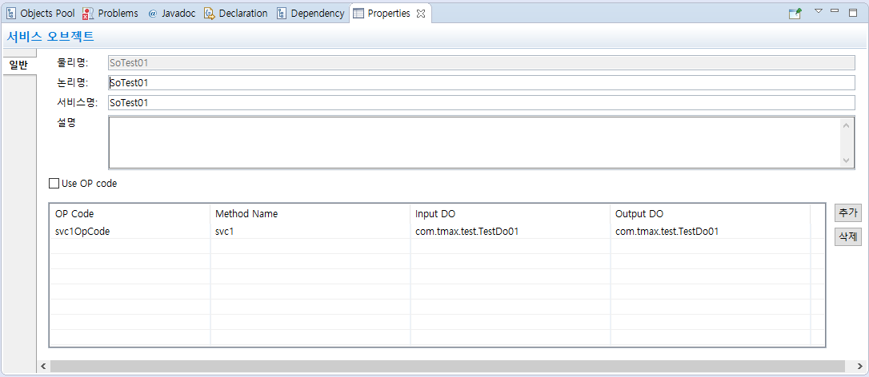The height and width of the screenshot is (377, 869).
Task: Close the Properties tab
Action: coord(421,14)
